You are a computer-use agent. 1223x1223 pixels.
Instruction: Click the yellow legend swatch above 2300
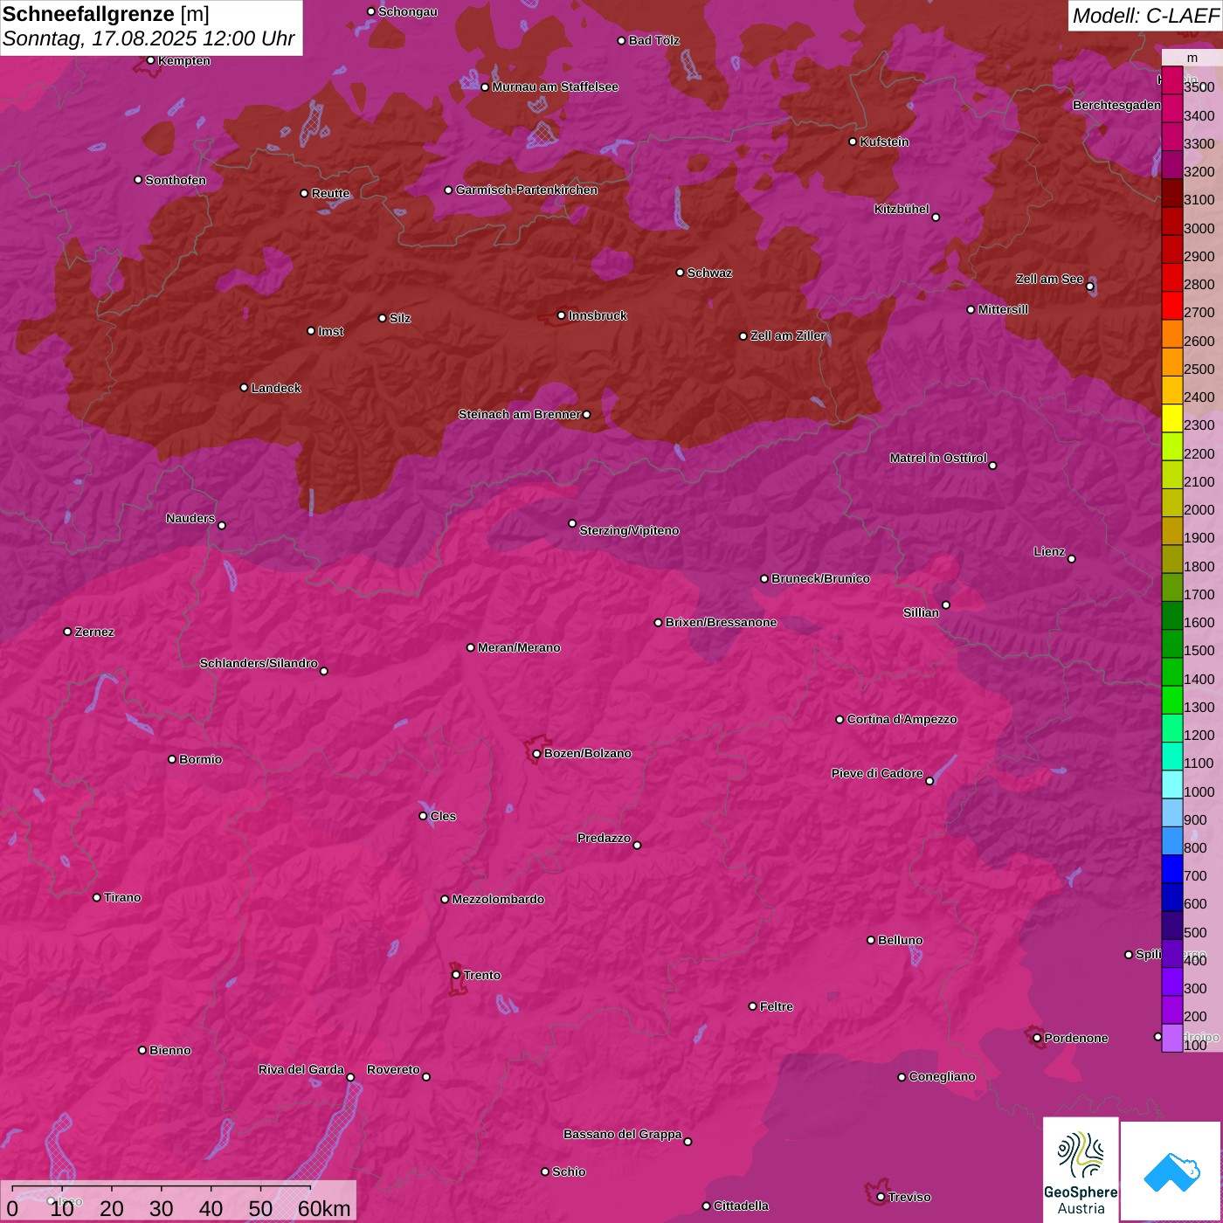[x=1171, y=418]
